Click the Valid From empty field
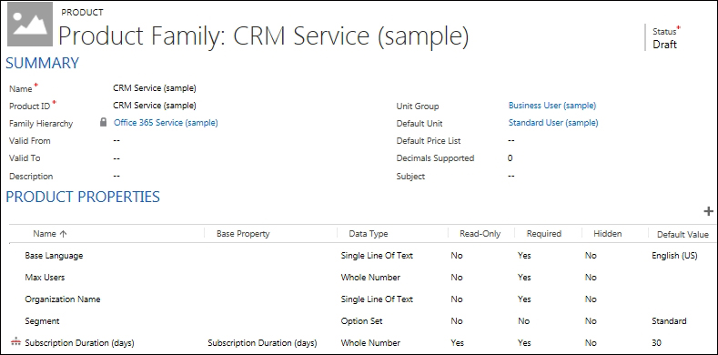718x355 pixels. [116, 140]
